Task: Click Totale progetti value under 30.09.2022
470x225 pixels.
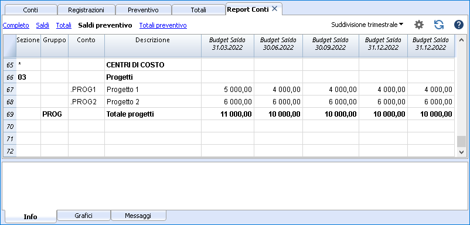Action: click(331, 114)
